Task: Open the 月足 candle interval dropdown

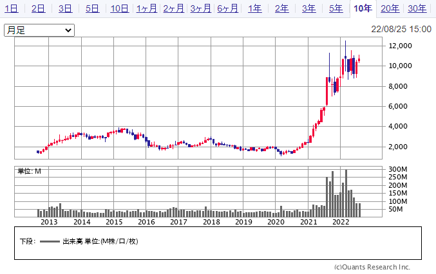Action: pos(39,30)
